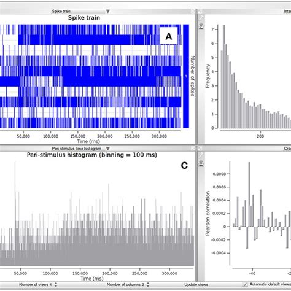Click the 250,000 tick on the Peri-stimulus histogram axis
291x291 pixels.
139,273
